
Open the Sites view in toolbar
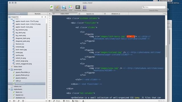[x=51, y=8]
